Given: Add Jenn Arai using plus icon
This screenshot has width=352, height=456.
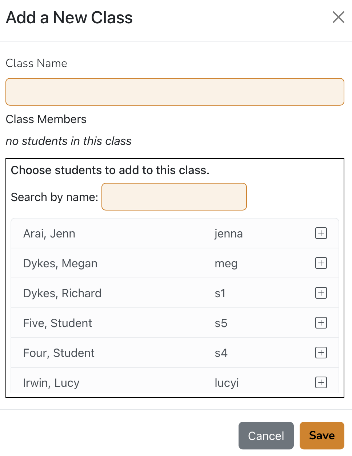Looking at the screenshot, I should tap(321, 233).
